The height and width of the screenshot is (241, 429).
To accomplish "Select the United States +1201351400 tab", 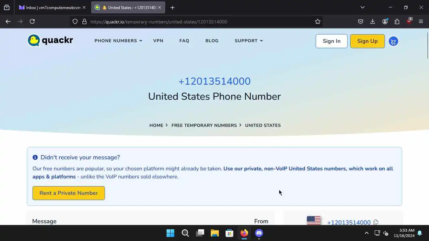I will pyautogui.click(x=128, y=7).
